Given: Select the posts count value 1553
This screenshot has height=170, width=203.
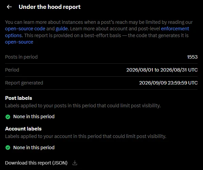Looking at the screenshot, I should [192, 57].
